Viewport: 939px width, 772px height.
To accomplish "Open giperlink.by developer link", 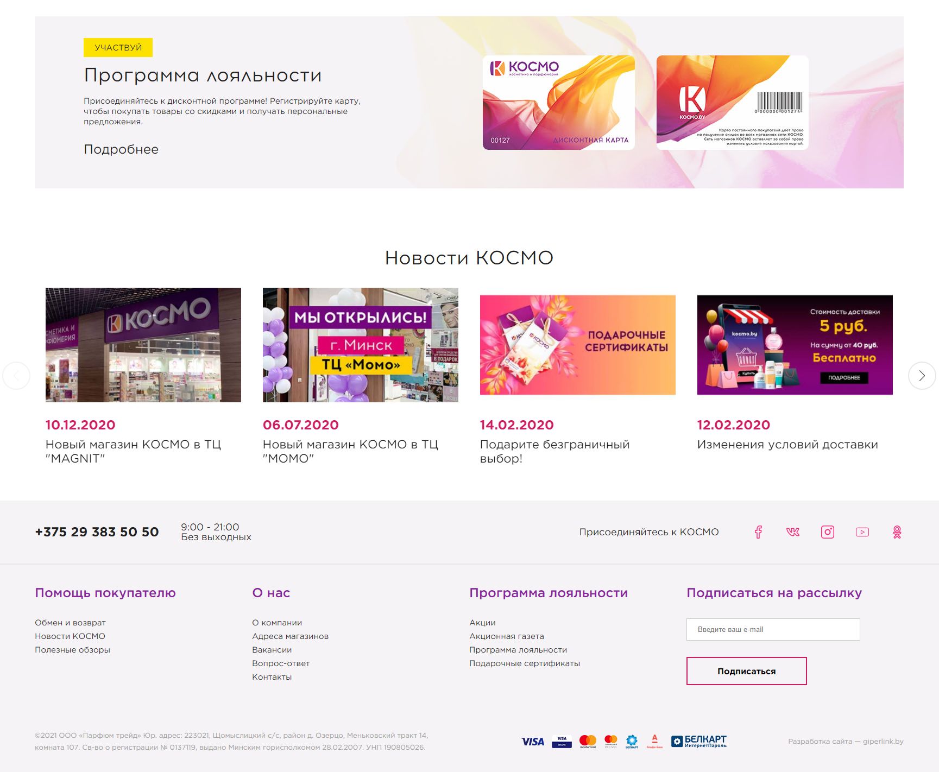I will (x=883, y=742).
